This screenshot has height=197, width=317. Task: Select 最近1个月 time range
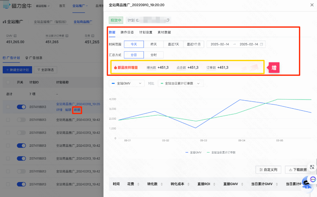[194, 44]
